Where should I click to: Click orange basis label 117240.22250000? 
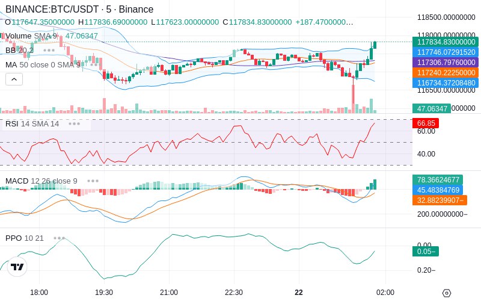[446, 72]
